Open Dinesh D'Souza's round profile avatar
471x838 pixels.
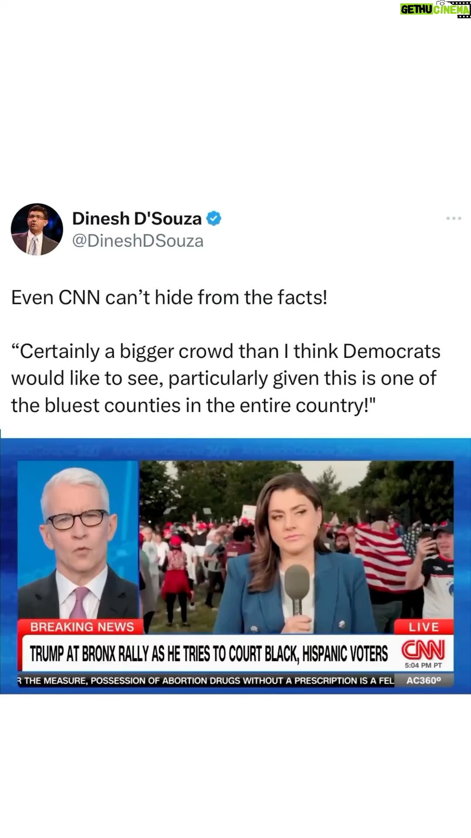(x=37, y=229)
